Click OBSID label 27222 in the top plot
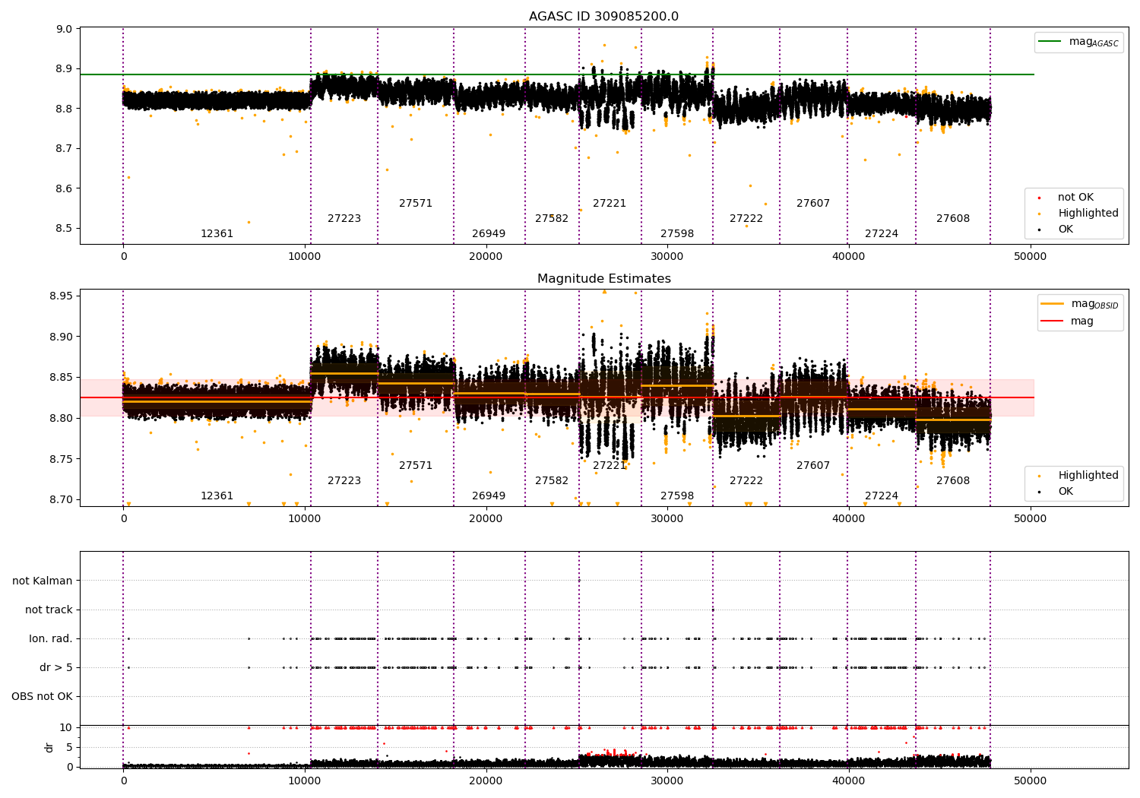 (746, 219)
